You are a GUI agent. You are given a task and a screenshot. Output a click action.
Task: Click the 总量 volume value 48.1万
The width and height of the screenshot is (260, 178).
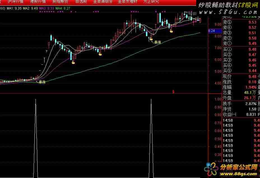click(250, 93)
